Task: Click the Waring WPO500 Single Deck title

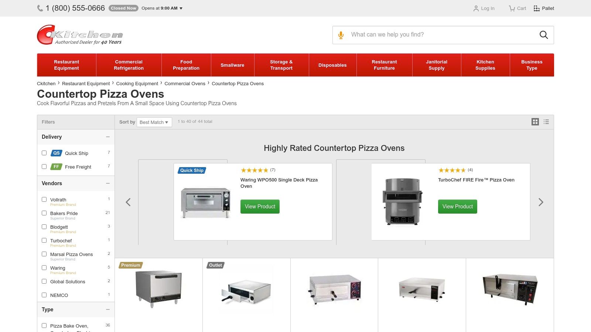Action: click(279, 183)
